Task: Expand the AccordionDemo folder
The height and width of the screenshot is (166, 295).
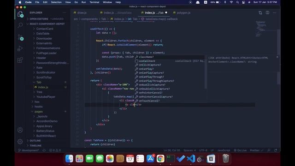Action: (x=47, y=121)
